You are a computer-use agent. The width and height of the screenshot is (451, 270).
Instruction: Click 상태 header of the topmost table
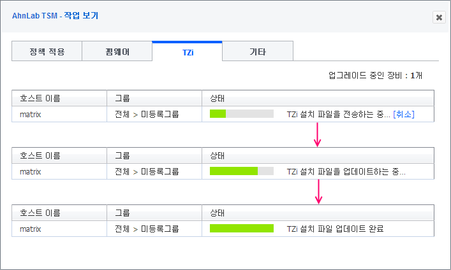218,98
